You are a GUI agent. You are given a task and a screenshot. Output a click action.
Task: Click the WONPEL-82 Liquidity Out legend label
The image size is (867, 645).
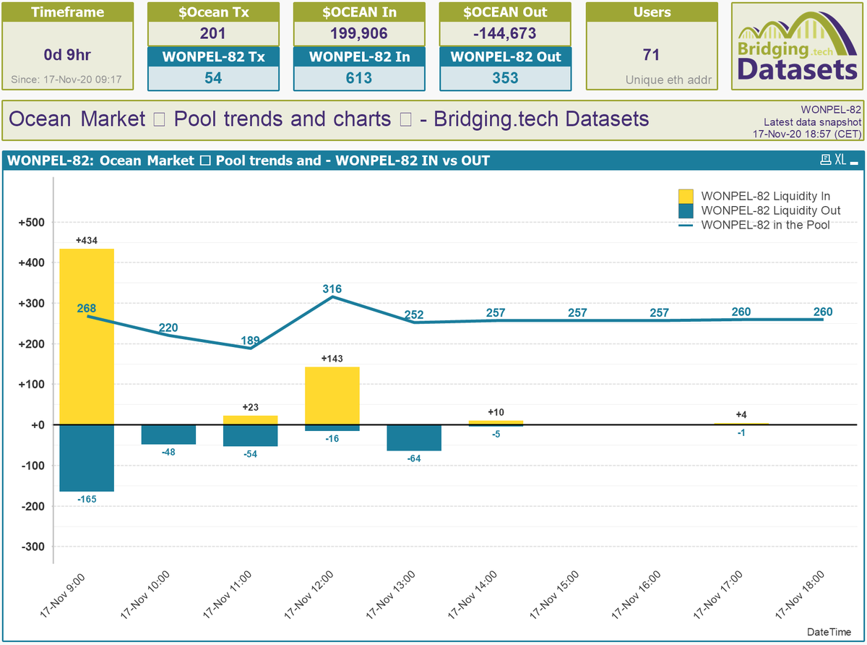(x=771, y=210)
